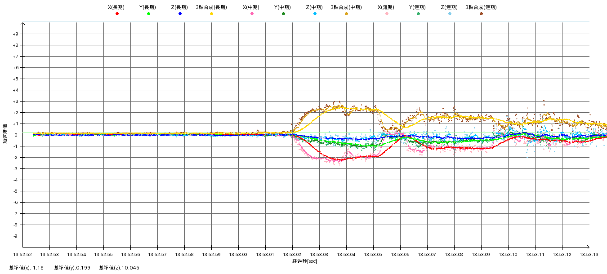Click the orange 3軸合成(中期) legend dot
The height and width of the screenshot is (274, 607).
pos(346,14)
